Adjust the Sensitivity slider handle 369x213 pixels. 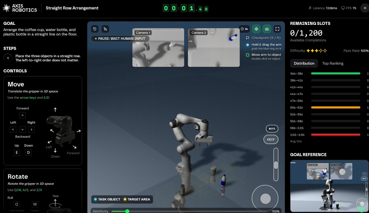pos(127,211)
